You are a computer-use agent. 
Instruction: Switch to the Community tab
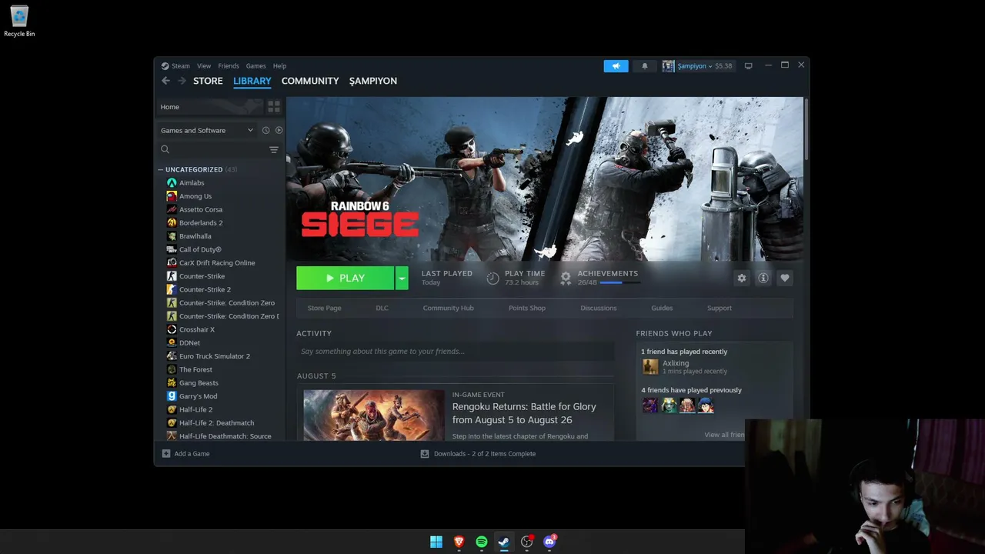(310, 81)
